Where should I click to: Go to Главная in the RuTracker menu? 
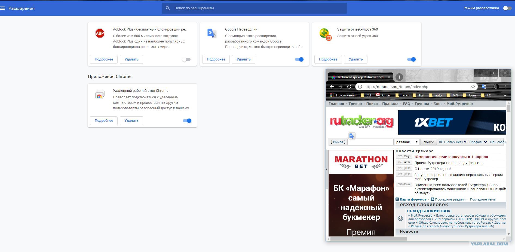tap(336, 104)
